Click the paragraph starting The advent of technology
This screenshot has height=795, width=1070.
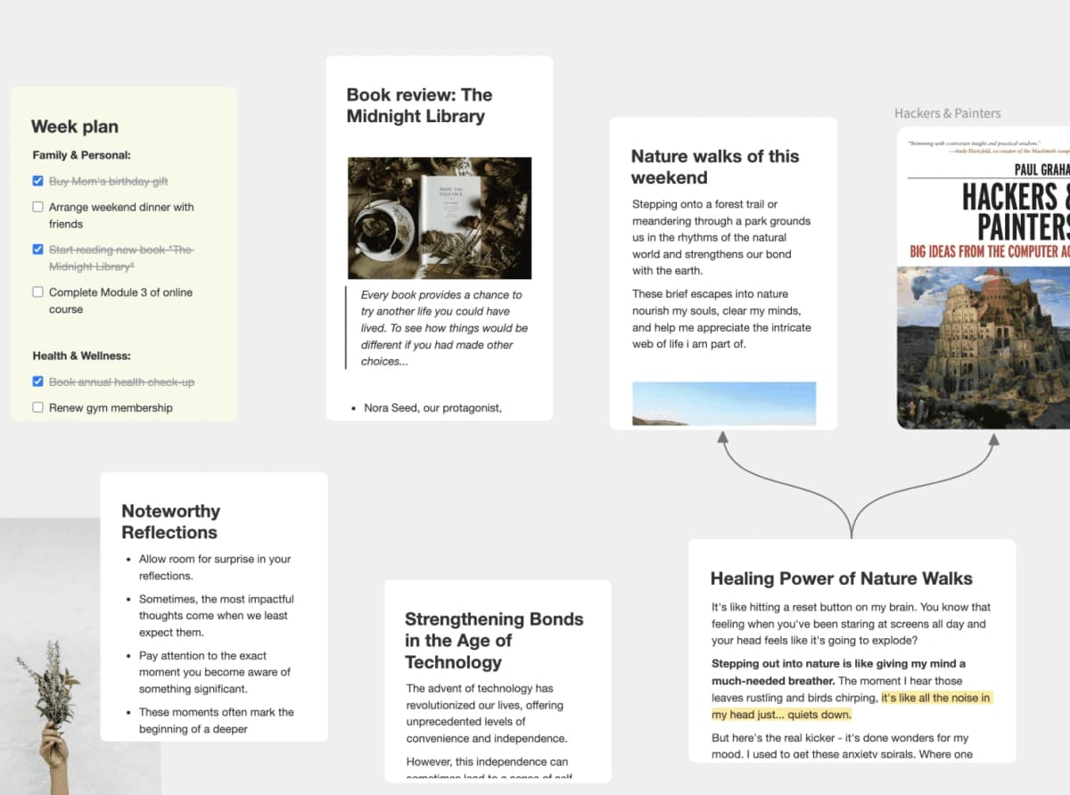(487, 713)
